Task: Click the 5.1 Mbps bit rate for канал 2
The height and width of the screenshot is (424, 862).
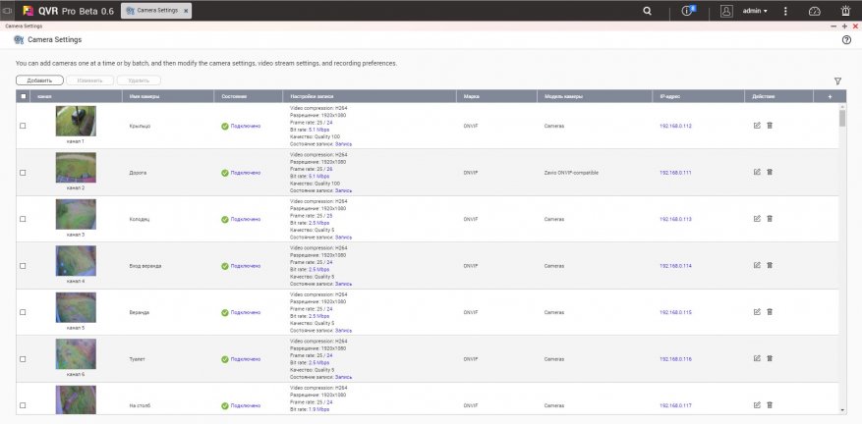Action: click(318, 177)
